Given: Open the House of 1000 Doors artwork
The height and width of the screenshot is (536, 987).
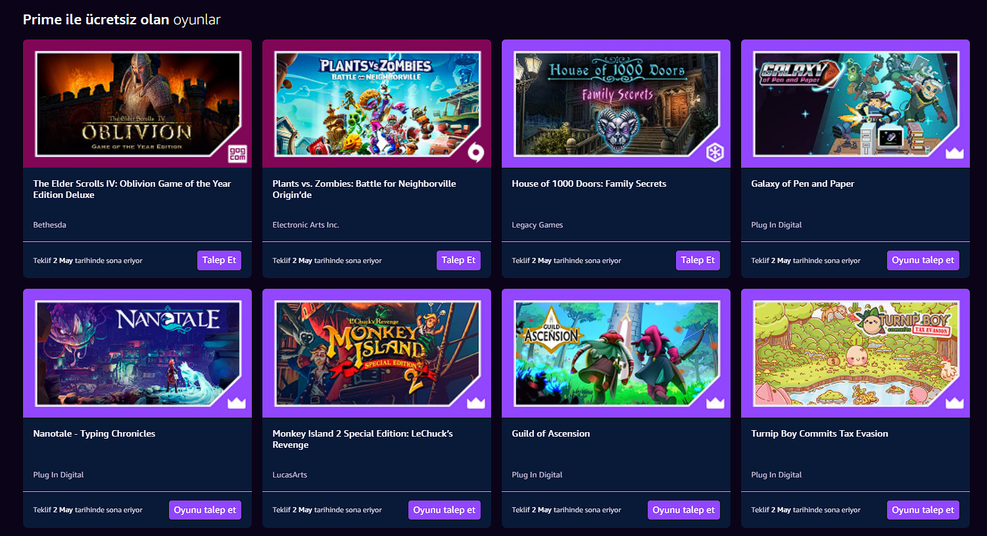Looking at the screenshot, I should pyautogui.click(x=616, y=104).
